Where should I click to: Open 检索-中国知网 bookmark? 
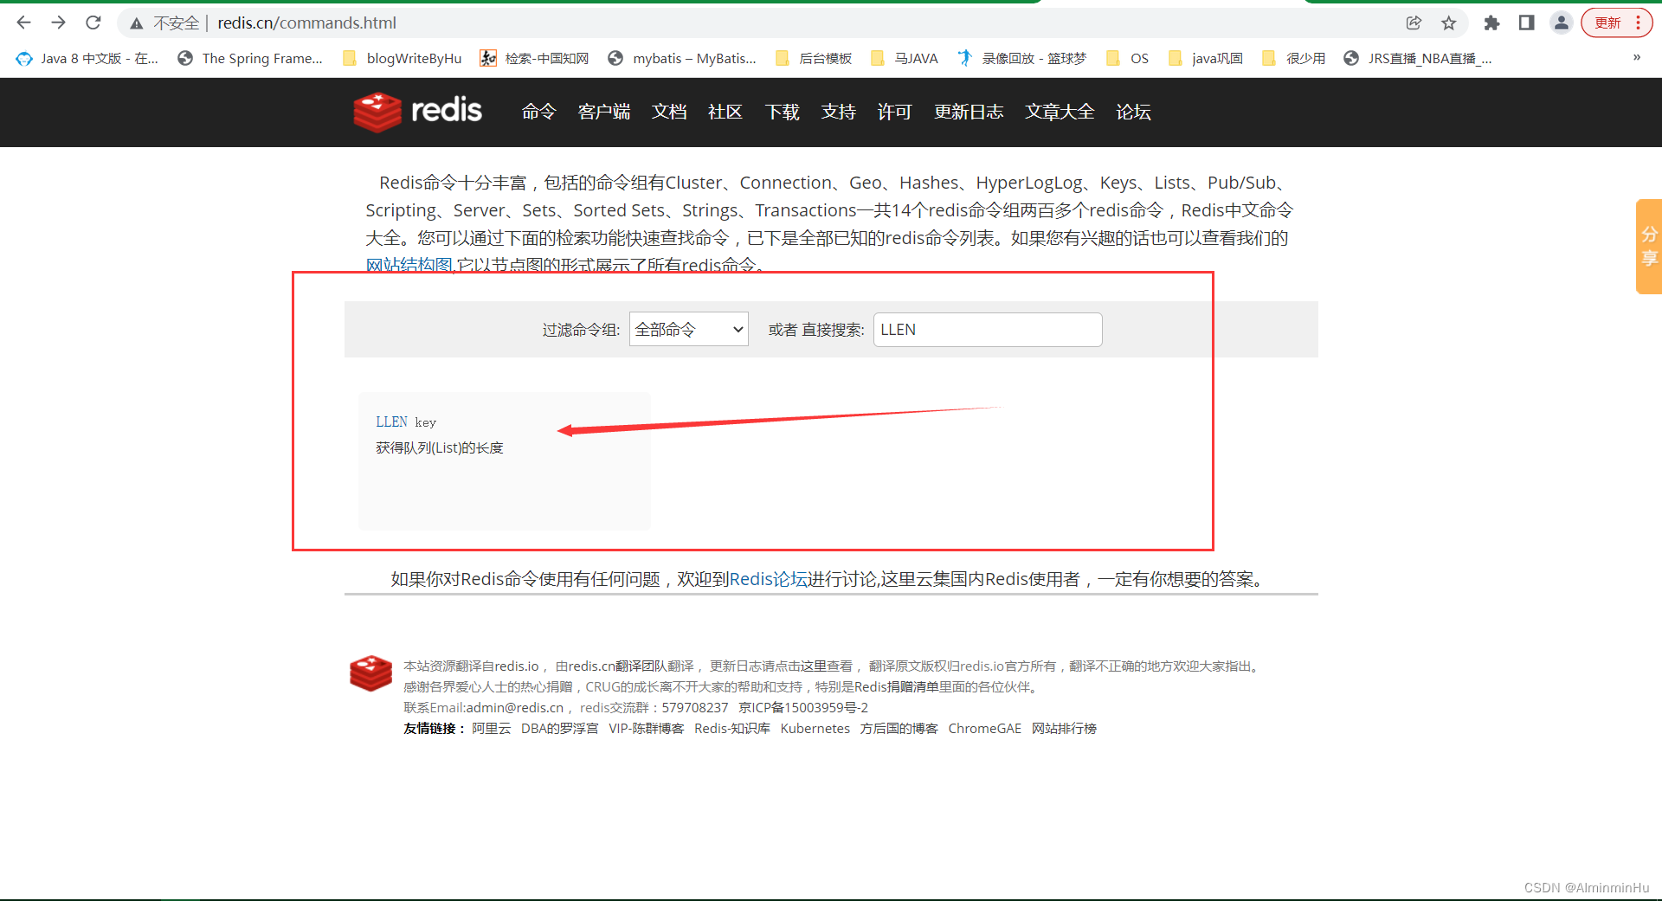click(x=535, y=58)
